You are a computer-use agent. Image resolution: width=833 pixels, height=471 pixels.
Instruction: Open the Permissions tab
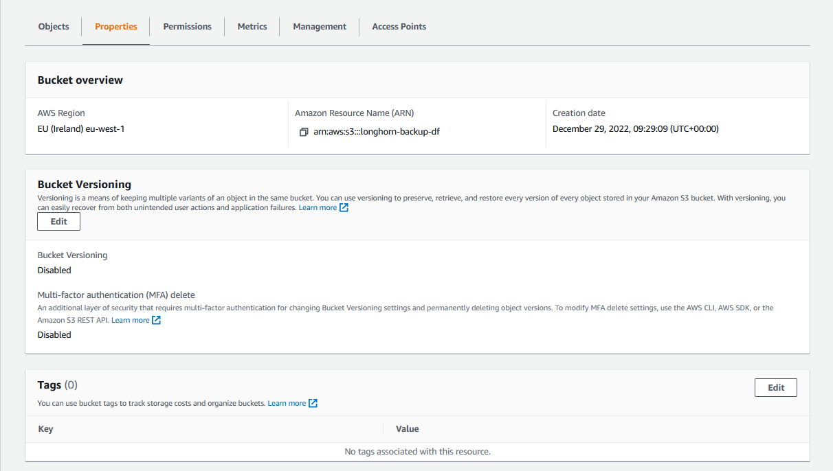[187, 27]
